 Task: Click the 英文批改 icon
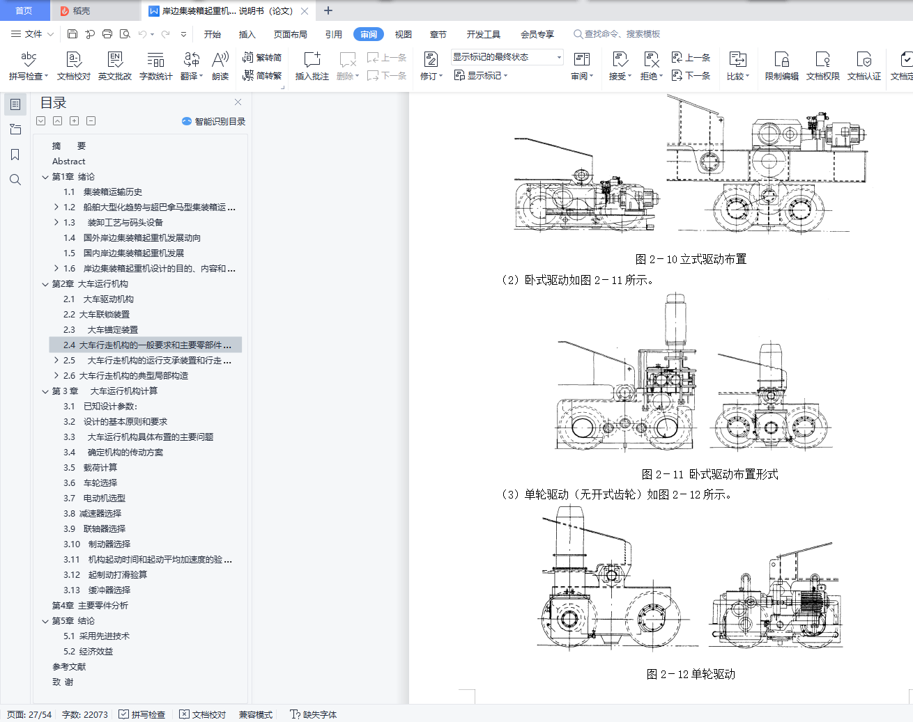(114, 65)
